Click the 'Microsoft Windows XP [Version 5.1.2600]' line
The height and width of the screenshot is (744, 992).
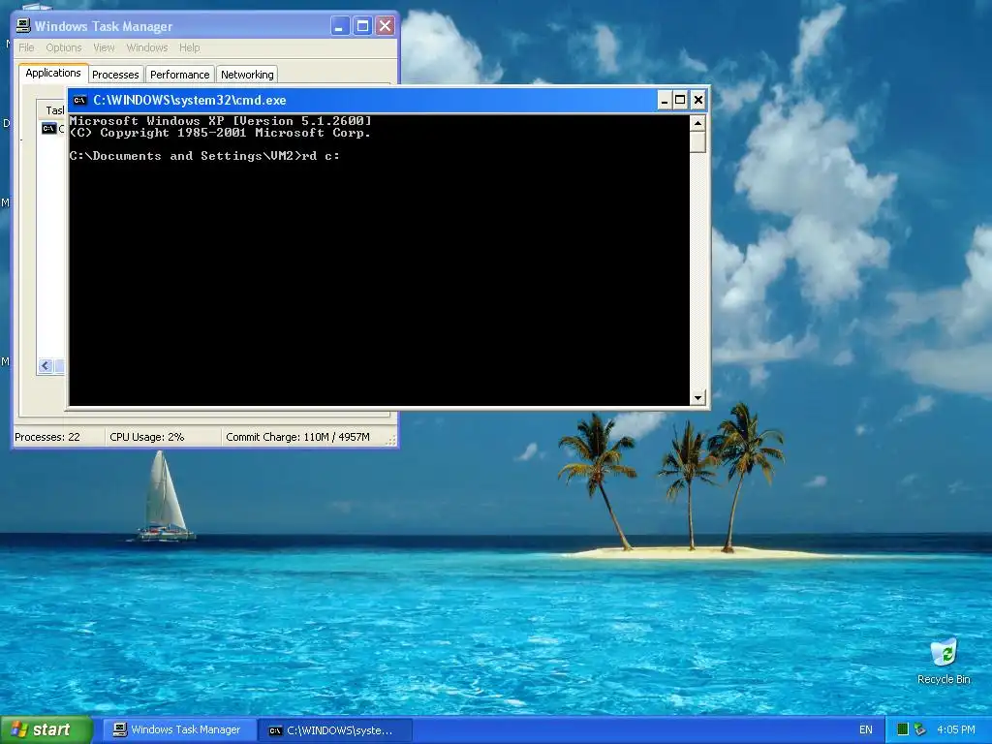click(x=220, y=120)
